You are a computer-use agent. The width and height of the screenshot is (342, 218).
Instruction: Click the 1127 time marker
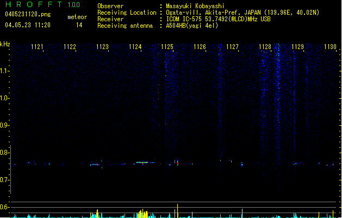point(232,47)
